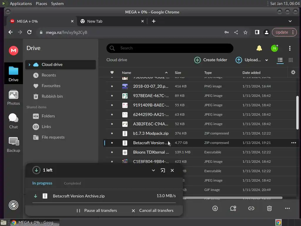Bookmark this page with star icon
This screenshot has height=226, width=301.
(x=245, y=32)
